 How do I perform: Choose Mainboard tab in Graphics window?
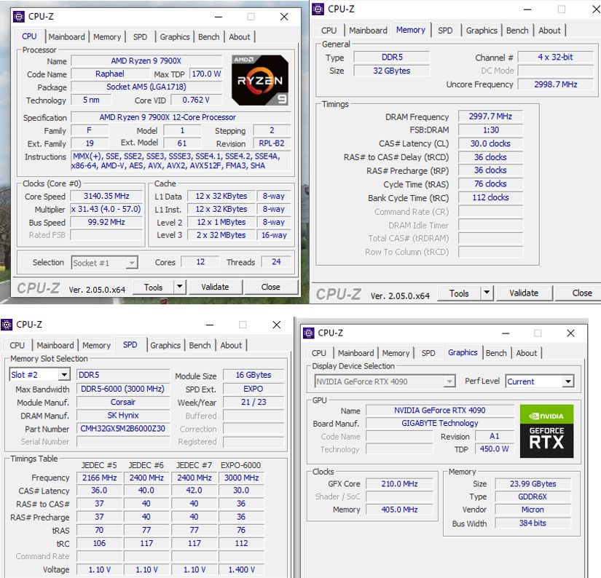tap(356, 353)
